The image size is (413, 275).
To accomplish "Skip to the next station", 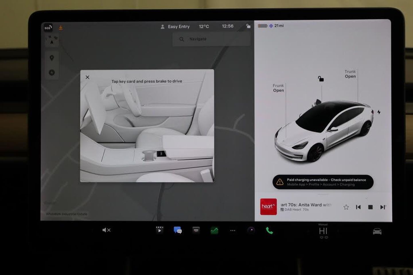I will pyautogui.click(x=383, y=207).
